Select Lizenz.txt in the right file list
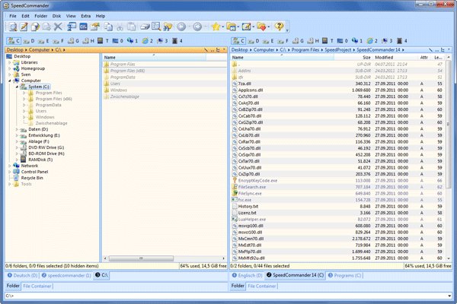The image size is (457, 304). 247,213
